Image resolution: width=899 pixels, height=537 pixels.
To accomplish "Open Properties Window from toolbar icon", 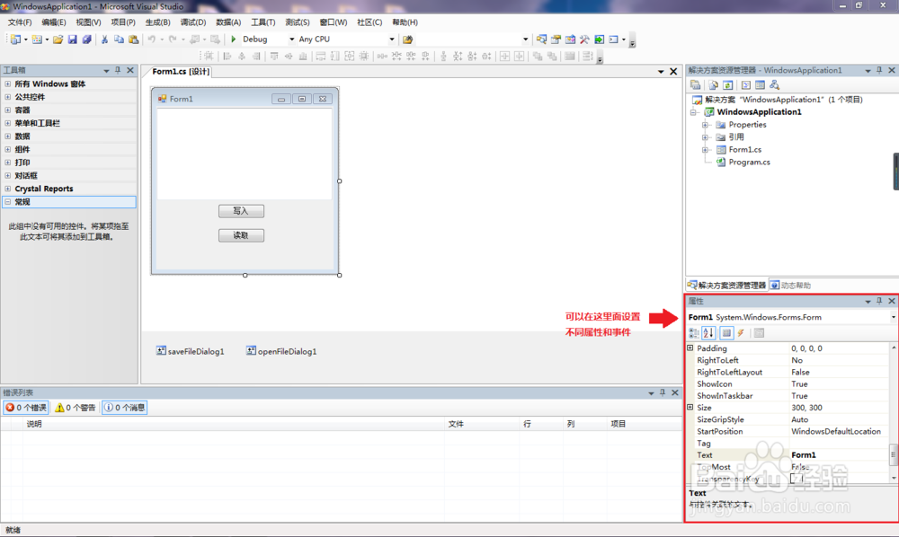I will tap(556, 39).
